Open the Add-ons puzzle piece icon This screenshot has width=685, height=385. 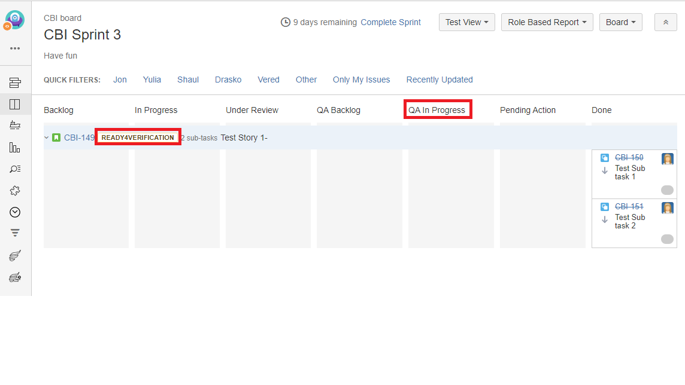coord(15,191)
